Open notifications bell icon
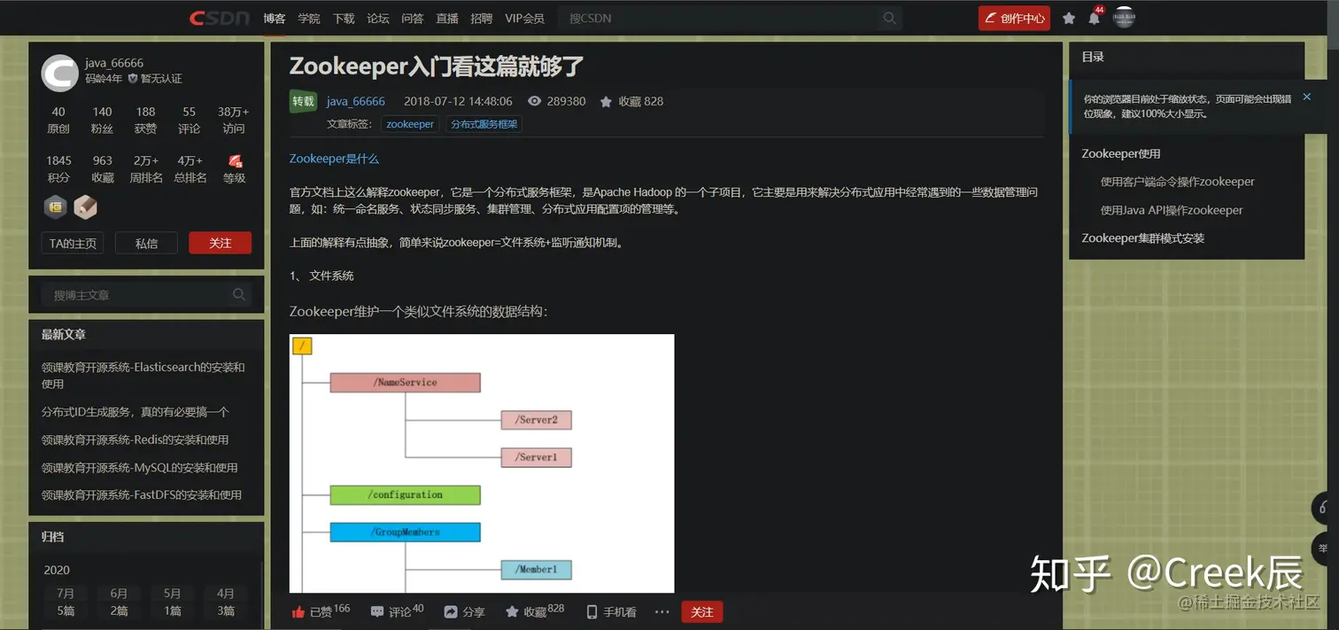The image size is (1339, 630). (x=1095, y=18)
